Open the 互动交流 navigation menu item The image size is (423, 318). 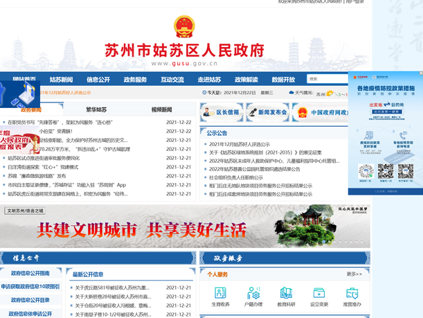pyautogui.click(x=172, y=80)
